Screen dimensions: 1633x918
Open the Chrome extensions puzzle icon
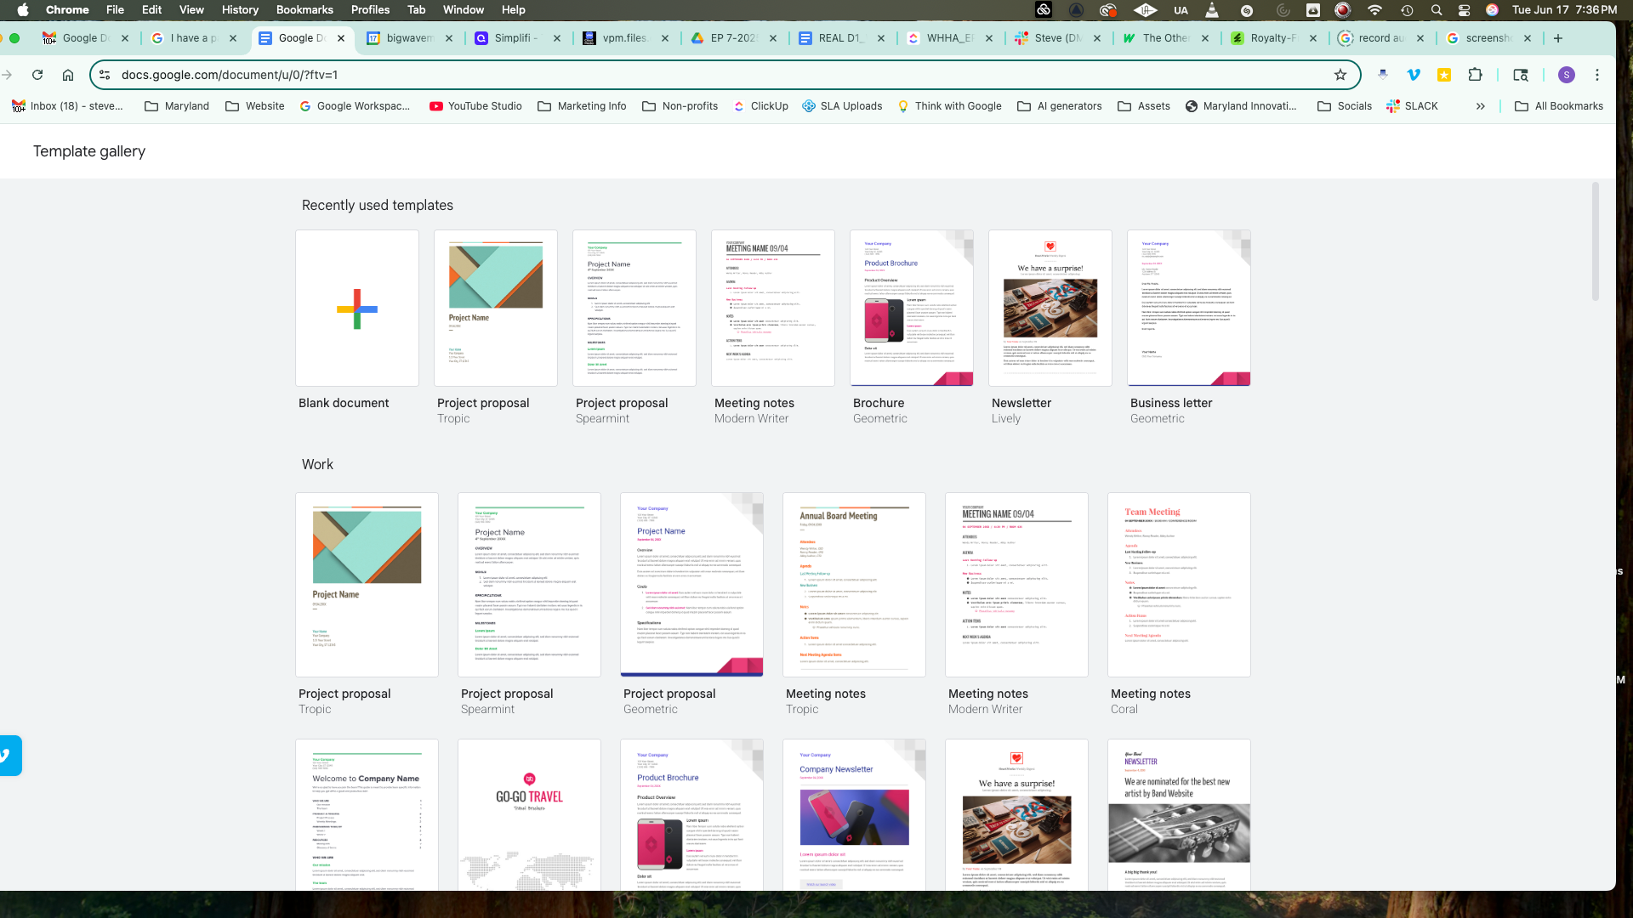(1476, 75)
